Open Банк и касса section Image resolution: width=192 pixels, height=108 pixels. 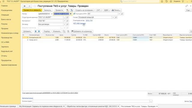pyautogui.click(x=6, y=19)
